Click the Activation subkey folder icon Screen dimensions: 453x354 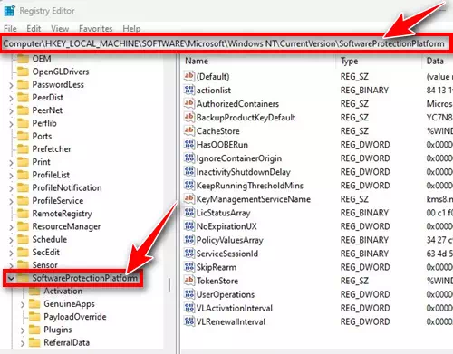click(34, 291)
